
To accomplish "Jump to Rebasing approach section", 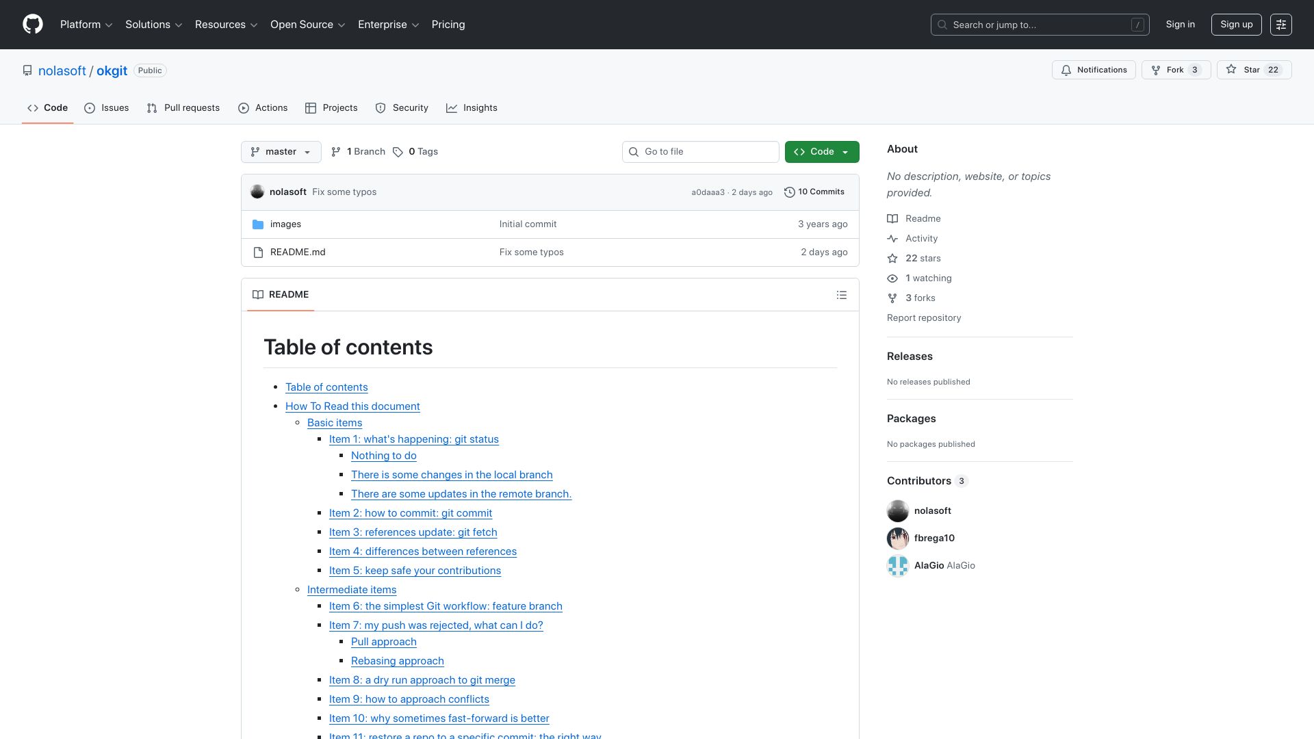I will [x=398, y=661].
